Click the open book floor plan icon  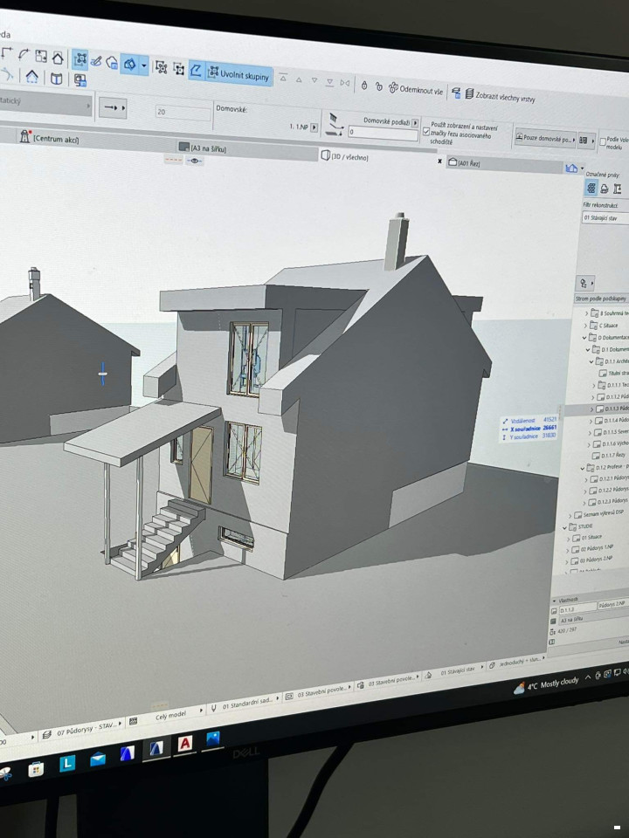point(56,79)
